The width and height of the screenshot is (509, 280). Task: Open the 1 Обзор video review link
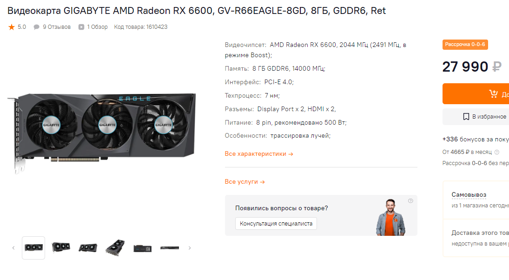point(97,27)
